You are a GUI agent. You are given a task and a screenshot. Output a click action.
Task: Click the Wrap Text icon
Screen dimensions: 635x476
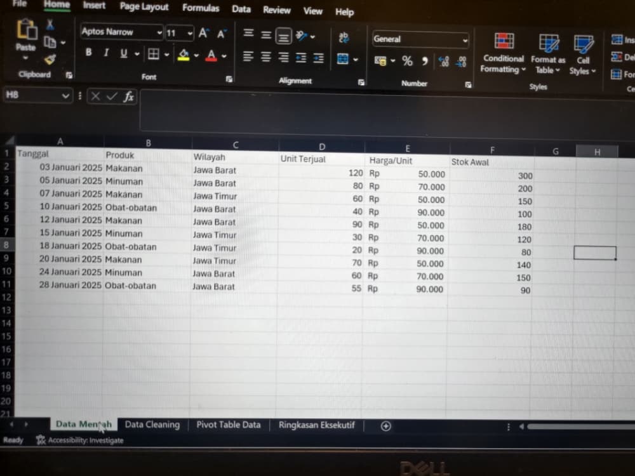click(x=344, y=37)
